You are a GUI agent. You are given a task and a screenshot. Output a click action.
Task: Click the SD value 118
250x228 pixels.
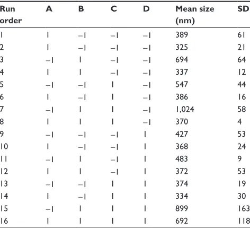pyautogui.click(x=244, y=221)
